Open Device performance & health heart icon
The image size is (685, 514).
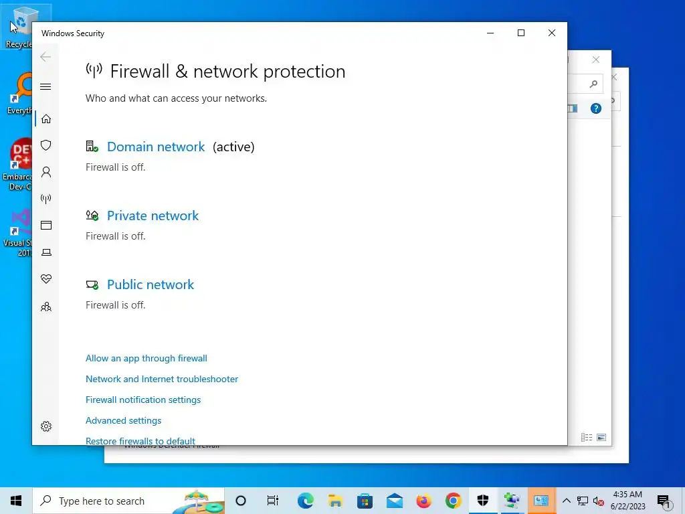46,279
